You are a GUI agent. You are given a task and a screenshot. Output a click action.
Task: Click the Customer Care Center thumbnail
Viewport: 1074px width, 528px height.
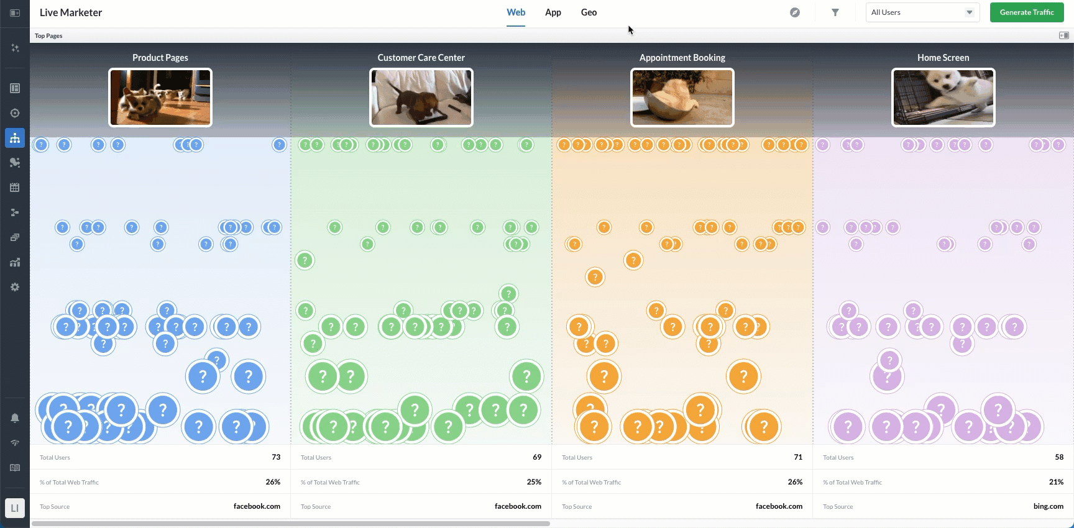pos(421,98)
